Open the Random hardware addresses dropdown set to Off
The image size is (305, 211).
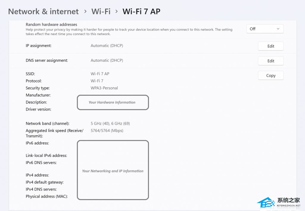(x=265, y=29)
